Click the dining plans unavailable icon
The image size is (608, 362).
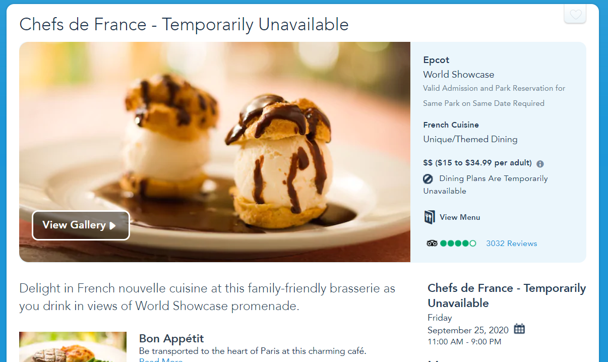click(428, 178)
